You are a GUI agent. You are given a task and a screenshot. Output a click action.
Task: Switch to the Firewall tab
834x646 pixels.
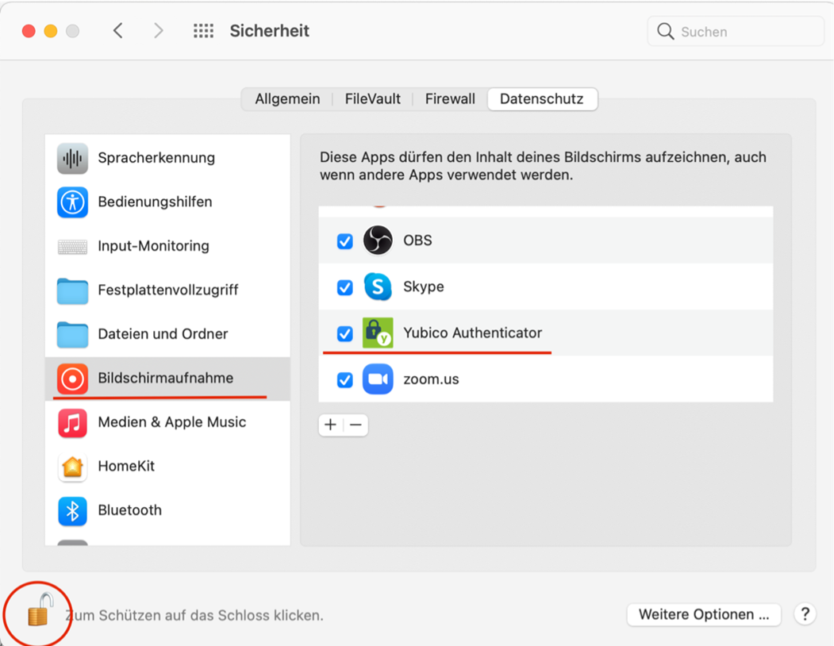(x=450, y=99)
